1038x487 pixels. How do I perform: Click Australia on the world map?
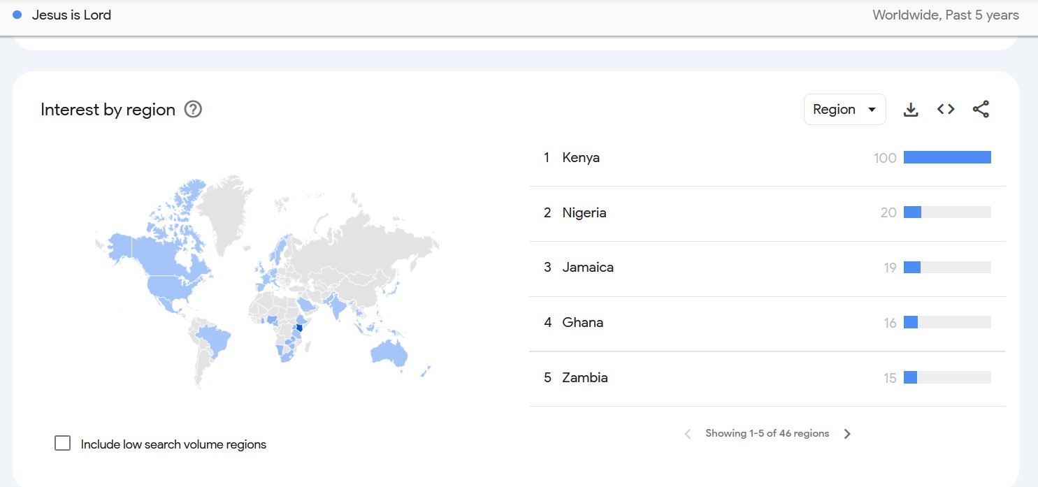(x=387, y=351)
